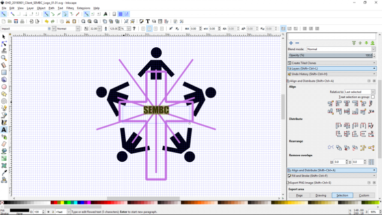Image resolution: width=382 pixels, height=215 pixels.
Task: Click the Print document icon
Action: click(x=22, y=21)
